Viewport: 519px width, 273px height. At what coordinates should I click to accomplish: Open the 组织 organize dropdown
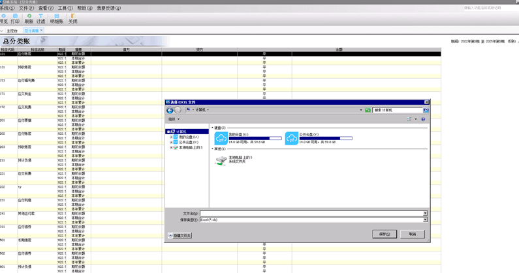(174, 119)
